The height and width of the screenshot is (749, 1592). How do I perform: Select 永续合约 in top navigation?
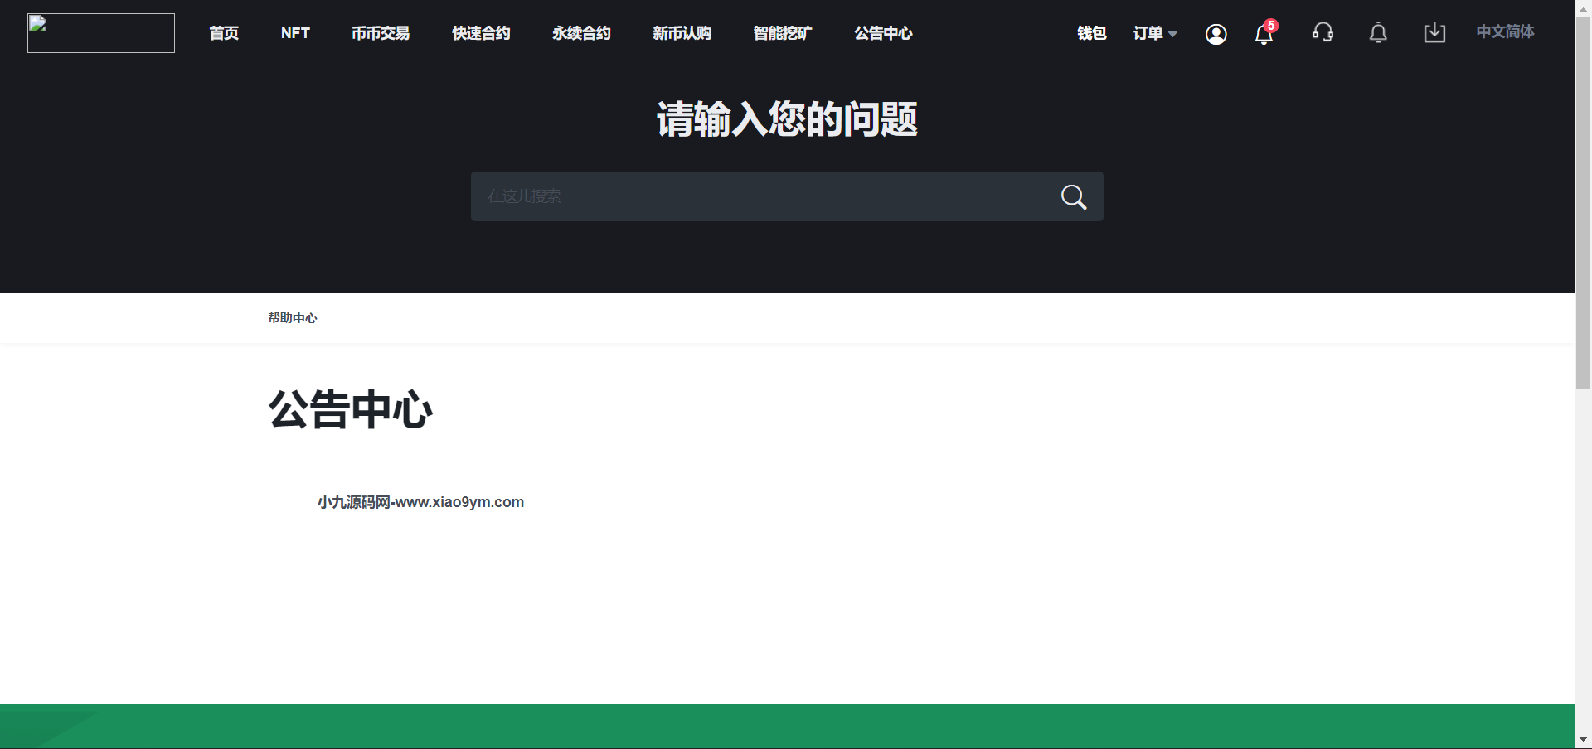[581, 33]
